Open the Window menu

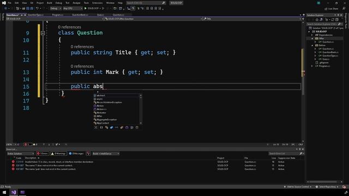coord(110,3)
